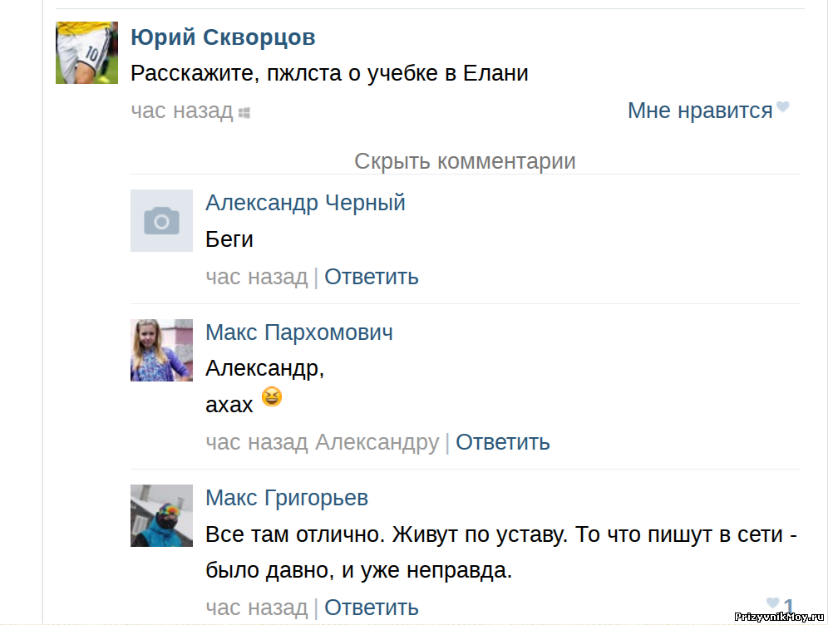828x625 pixels.
Task: Click the like count 1 on last comment
Action: click(788, 605)
